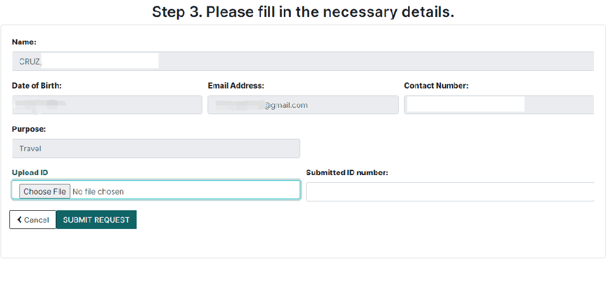Click the 'Date of Birth:' label
The width and height of the screenshot is (611, 301).
(x=36, y=85)
